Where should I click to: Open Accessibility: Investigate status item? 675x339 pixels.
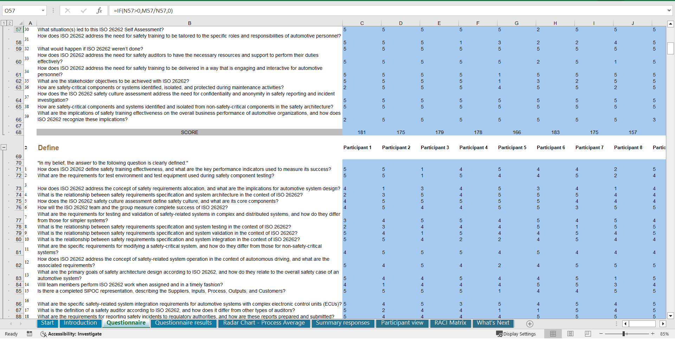(x=71, y=334)
